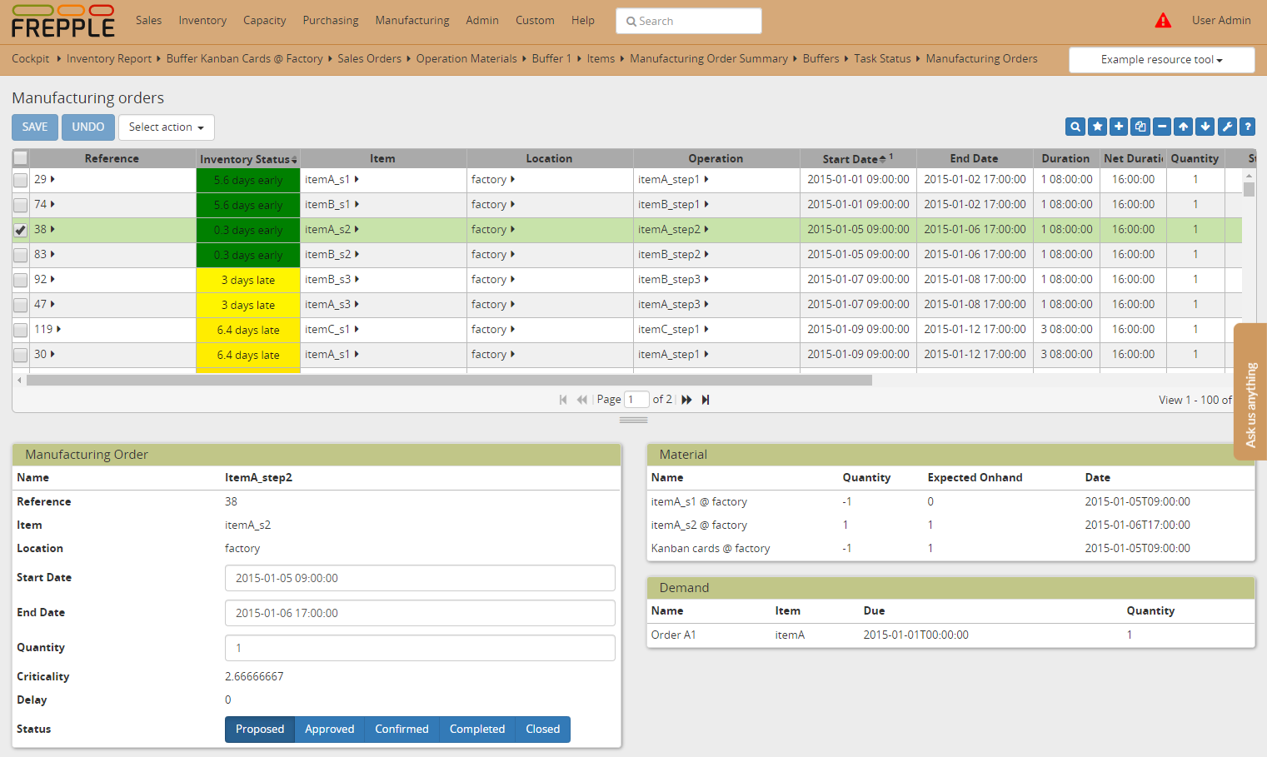The width and height of the screenshot is (1267, 757).
Task: Open the Select action dropdown
Action: tap(167, 127)
